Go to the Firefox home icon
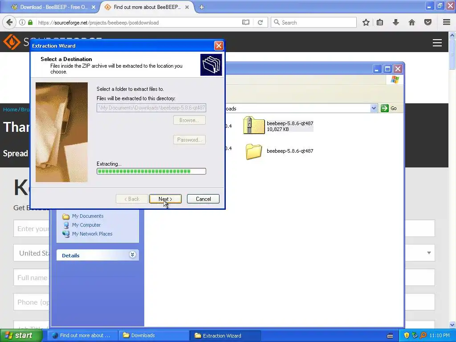Image resolution: width=456 pixels, height=342 pixels. [x=412, y=22]
